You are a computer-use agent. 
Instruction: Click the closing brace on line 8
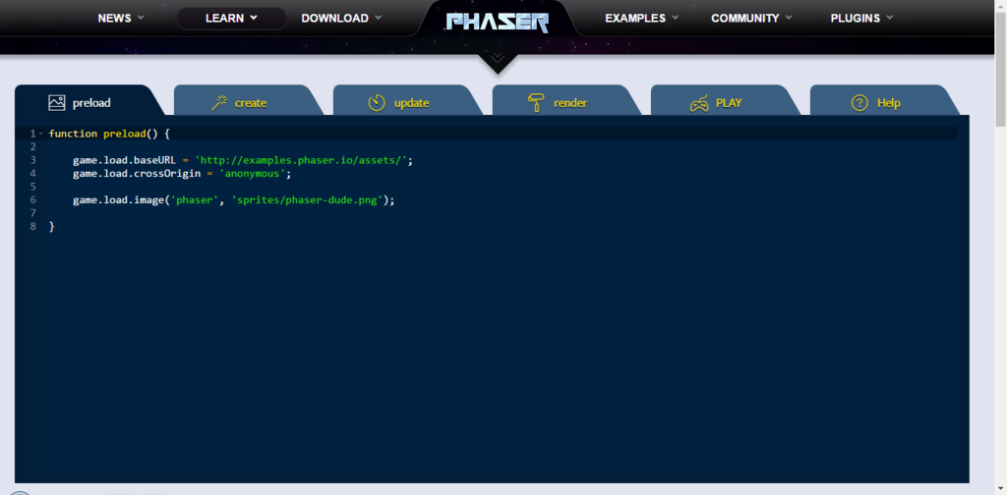(52, 226)
